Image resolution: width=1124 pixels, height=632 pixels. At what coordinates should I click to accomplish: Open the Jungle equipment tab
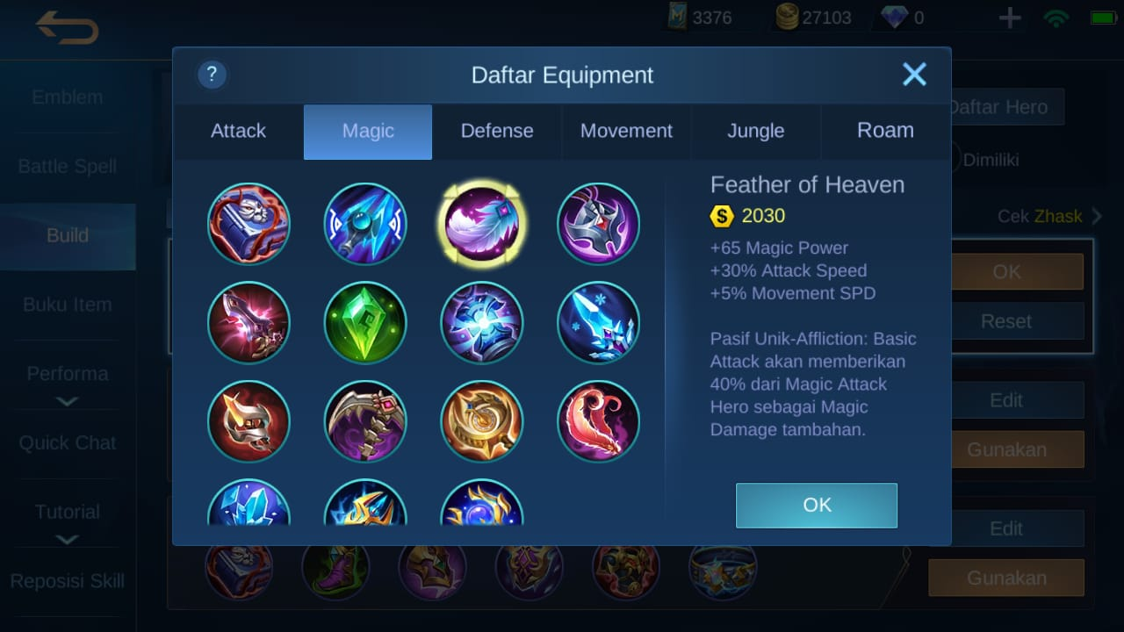pyautogui.click(x=755, y=132)
